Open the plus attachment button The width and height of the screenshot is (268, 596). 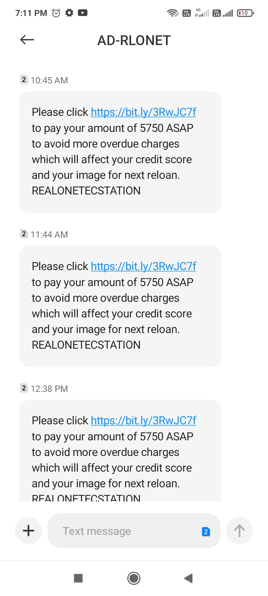click(29, 530)
